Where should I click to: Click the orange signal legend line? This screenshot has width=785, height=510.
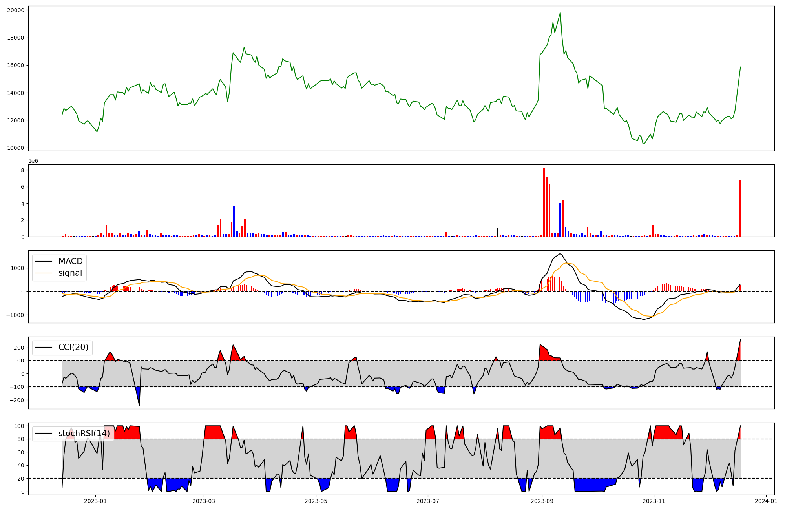(43, 273)
